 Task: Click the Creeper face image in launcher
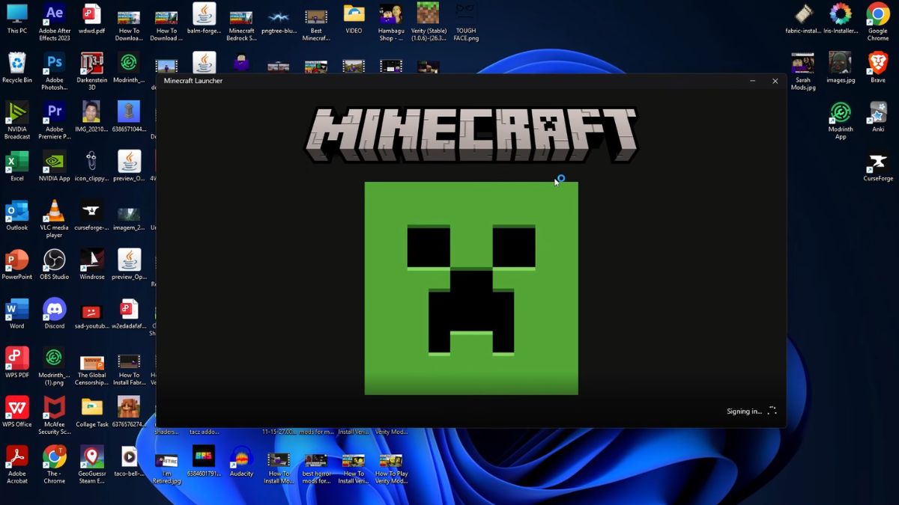(x=471, y=288)
